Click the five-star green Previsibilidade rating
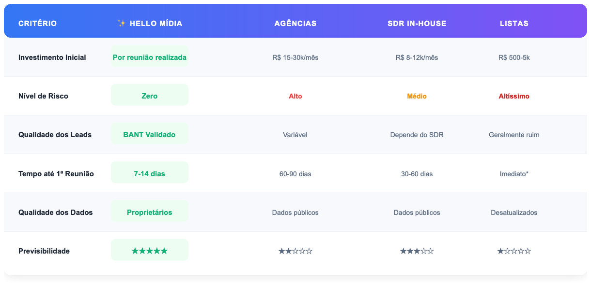The height and width of the screenshot is (283, 591). coord(150,251)
